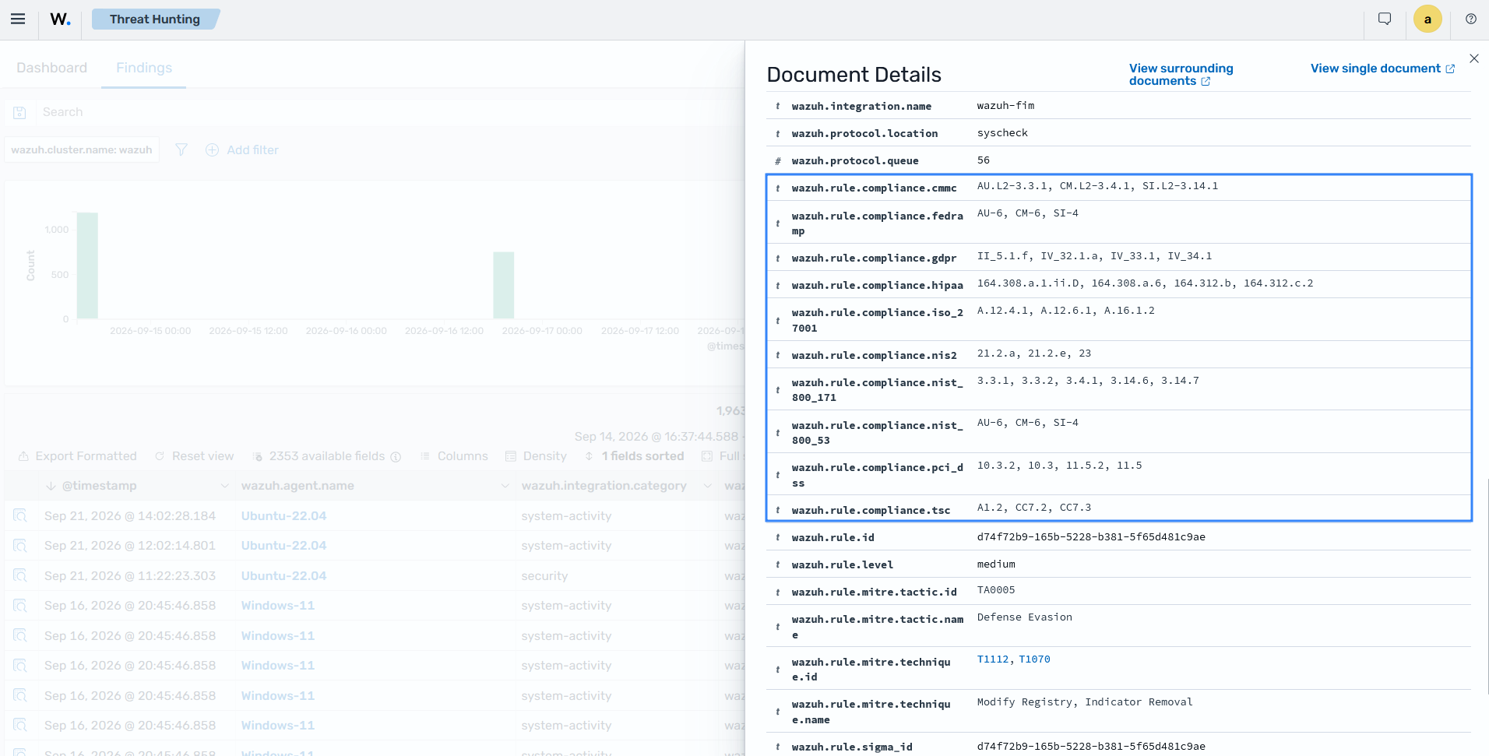Open the help question-mark icon

[1470, 19]
